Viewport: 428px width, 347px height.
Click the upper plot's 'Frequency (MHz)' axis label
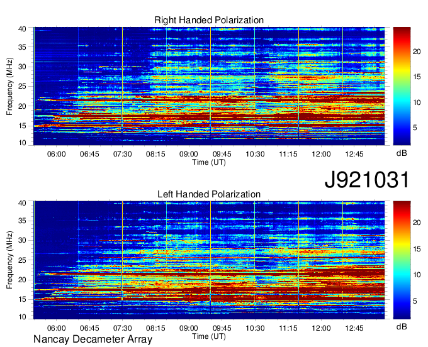point(9,86)
